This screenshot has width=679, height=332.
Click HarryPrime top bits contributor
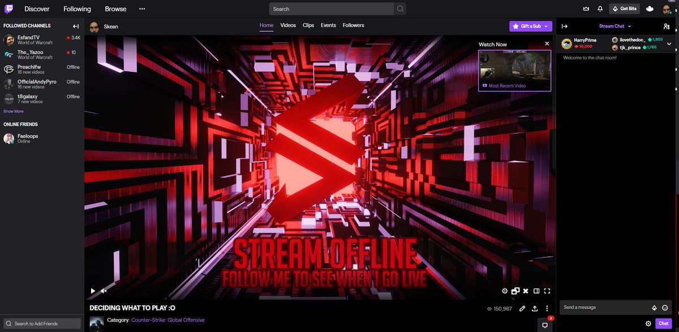click(585, 40)
